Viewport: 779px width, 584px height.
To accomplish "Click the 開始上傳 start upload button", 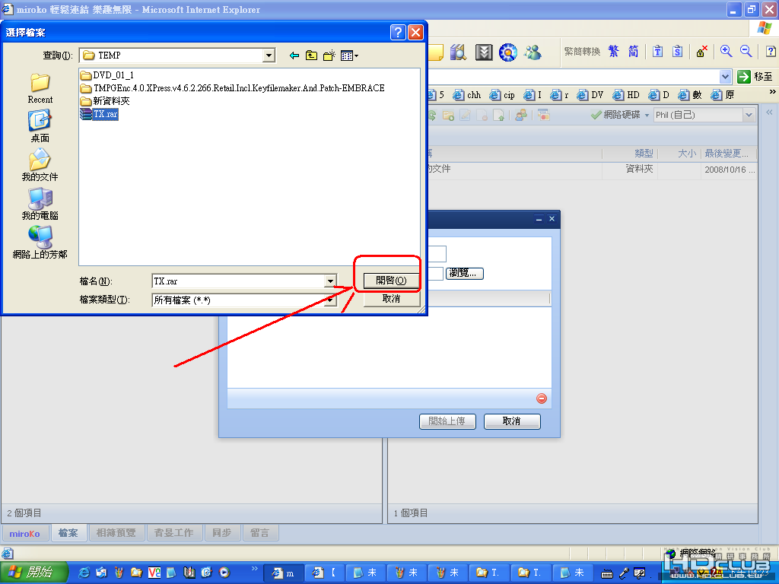I will tap(447, 421).
